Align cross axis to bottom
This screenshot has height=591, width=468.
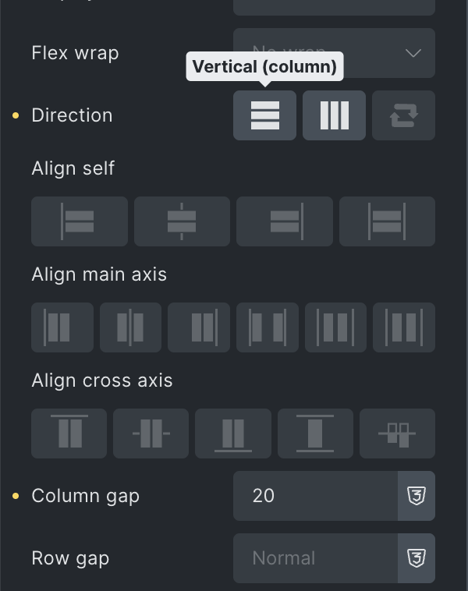pyautogui.click(x=233, y=434)
